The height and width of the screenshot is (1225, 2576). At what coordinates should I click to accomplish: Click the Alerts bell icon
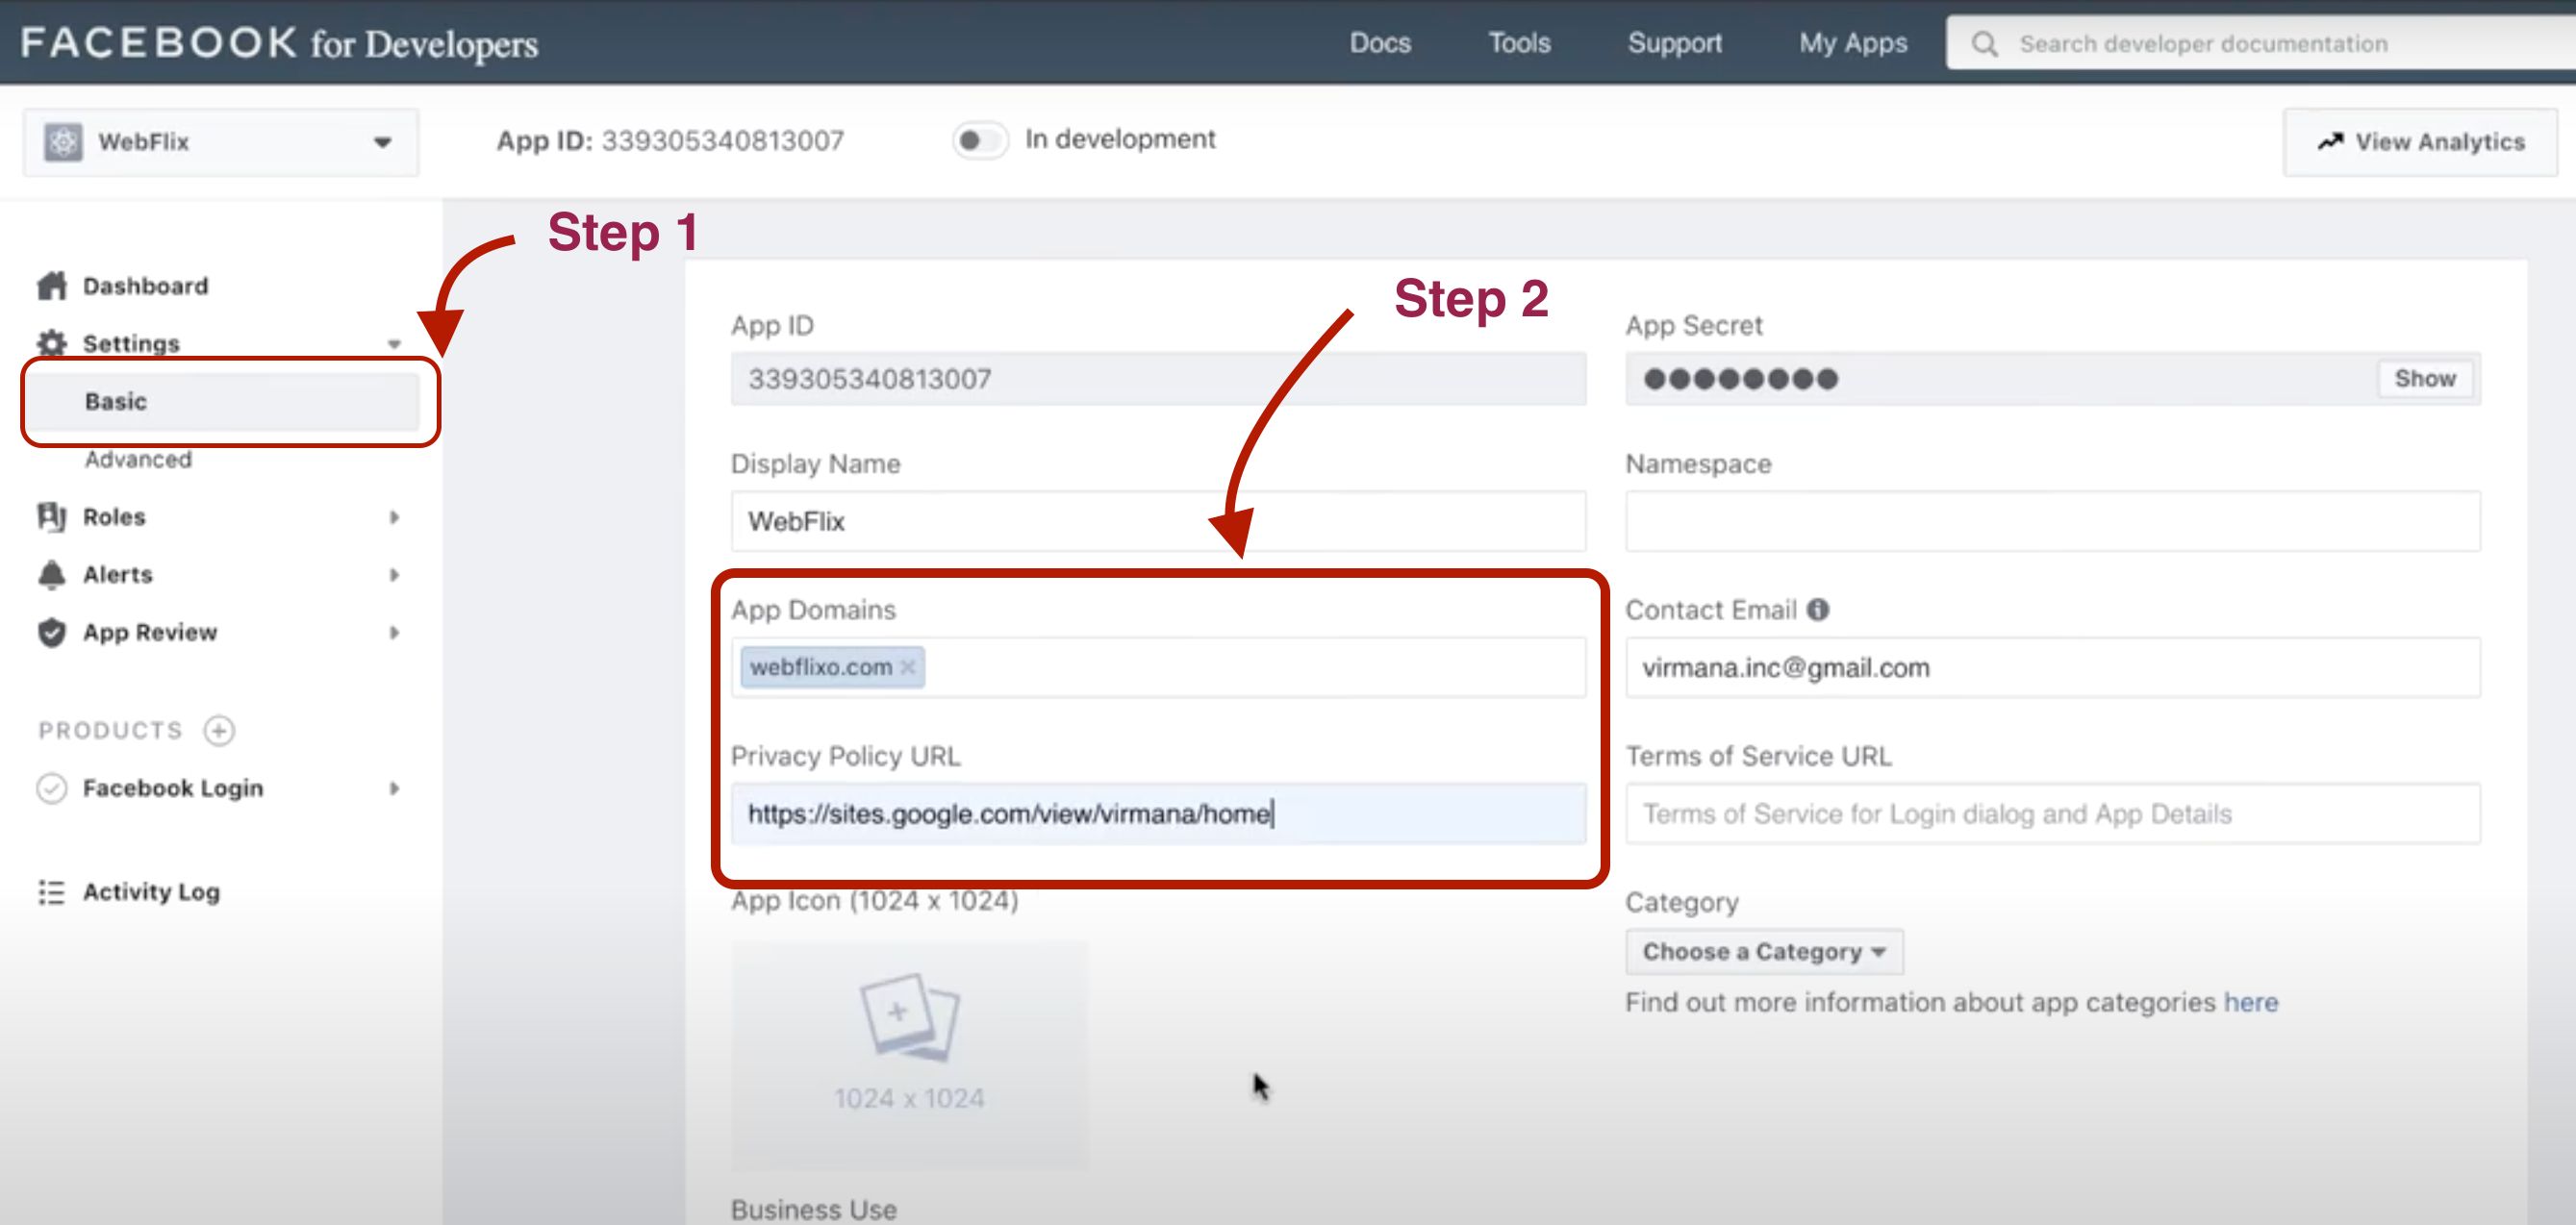coord(52,575)
